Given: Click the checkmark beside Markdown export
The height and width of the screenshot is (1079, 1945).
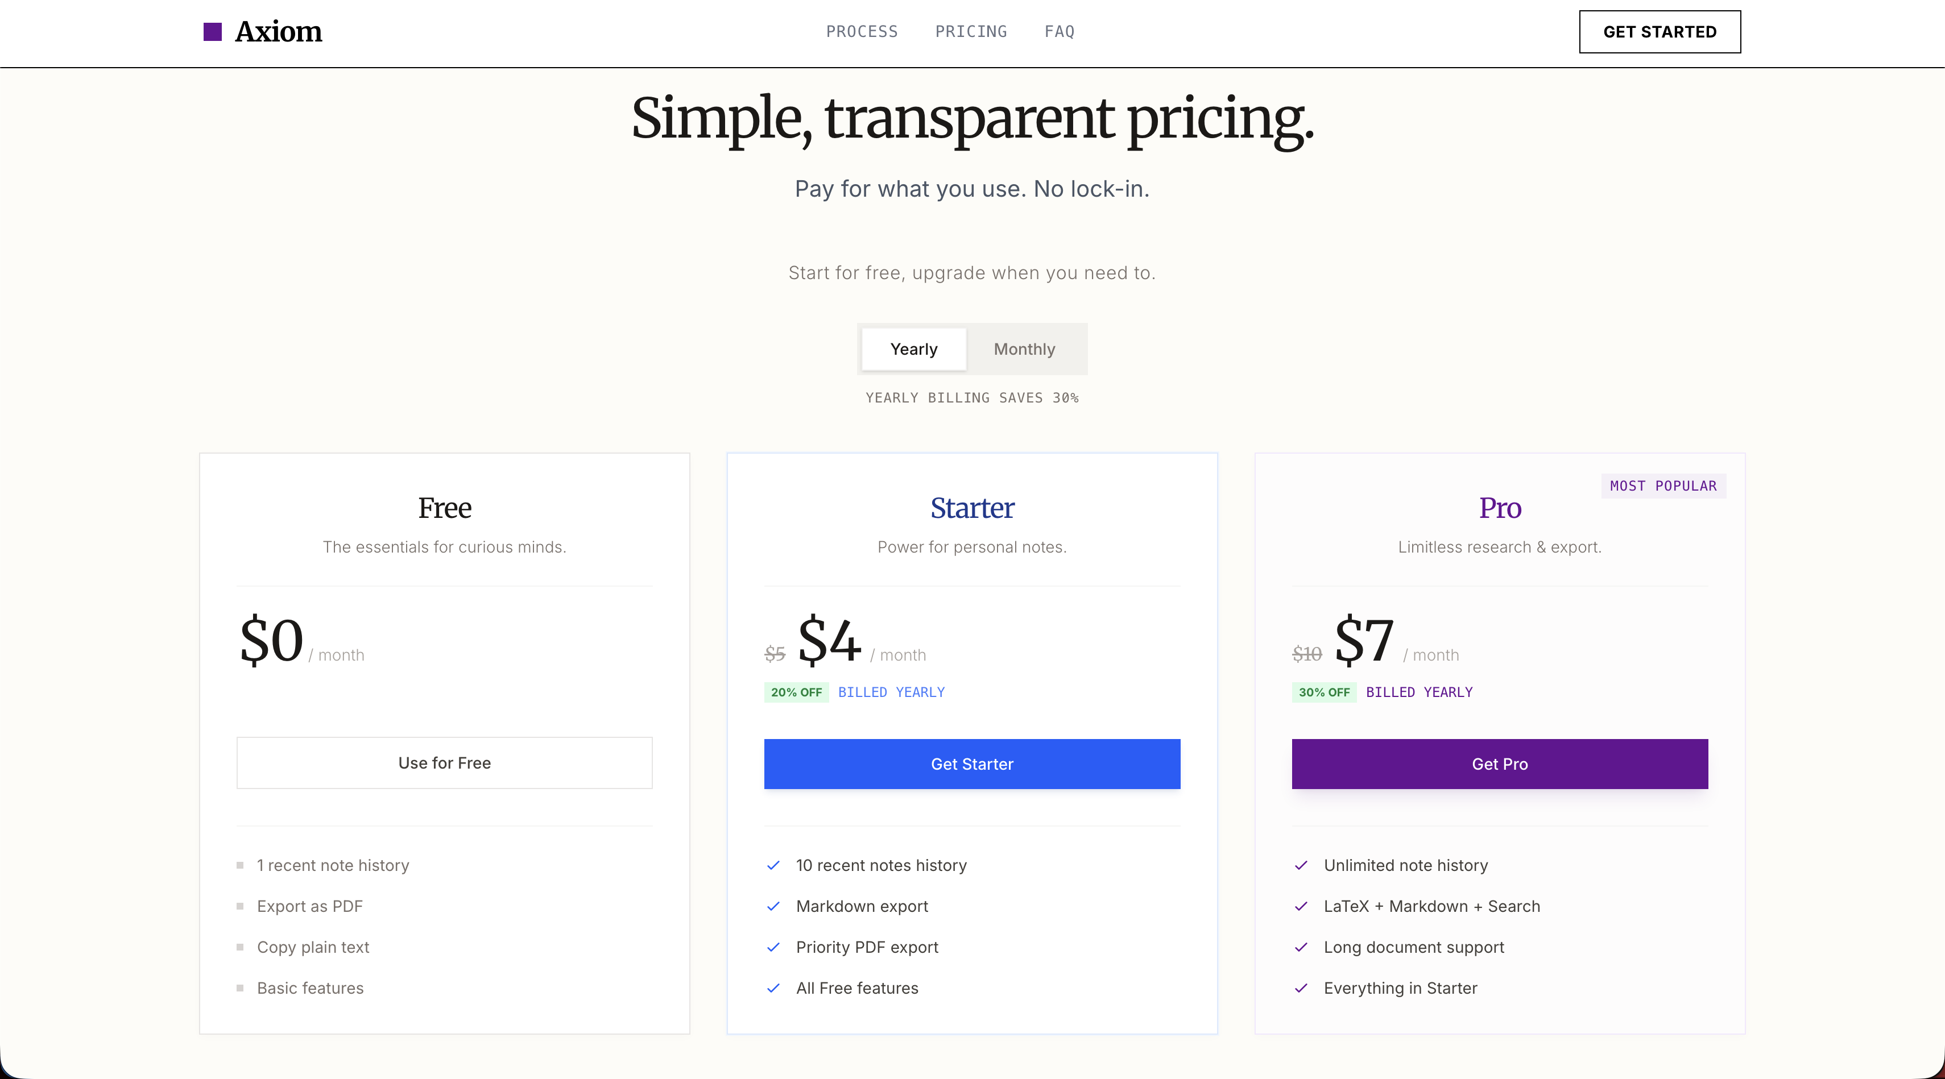Looking at the screenshot, I should coord(773,906).
